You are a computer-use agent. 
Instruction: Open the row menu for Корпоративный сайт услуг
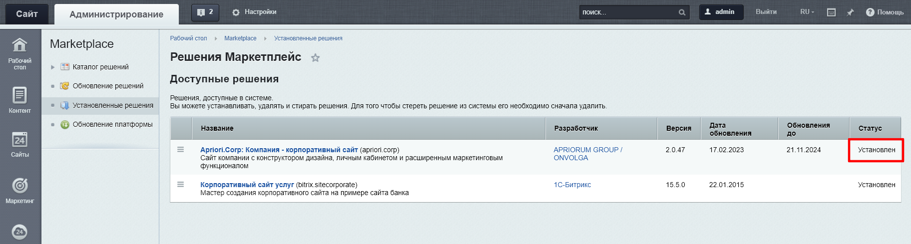coord(181,185)
